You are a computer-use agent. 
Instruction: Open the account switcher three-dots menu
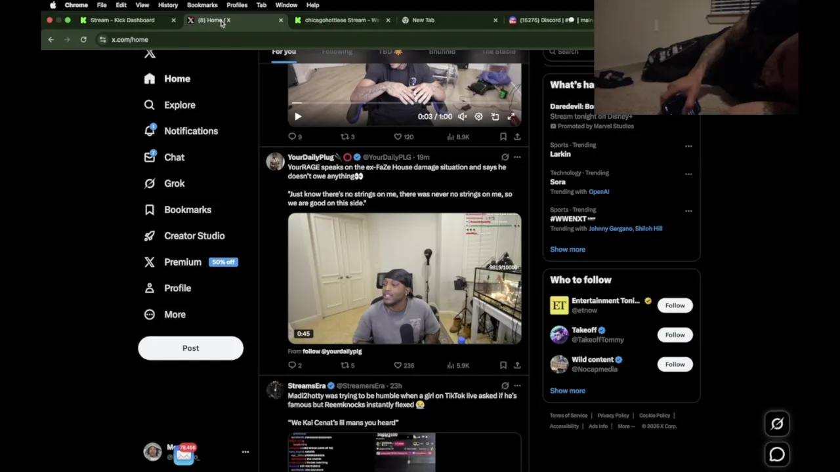point(245,452)
